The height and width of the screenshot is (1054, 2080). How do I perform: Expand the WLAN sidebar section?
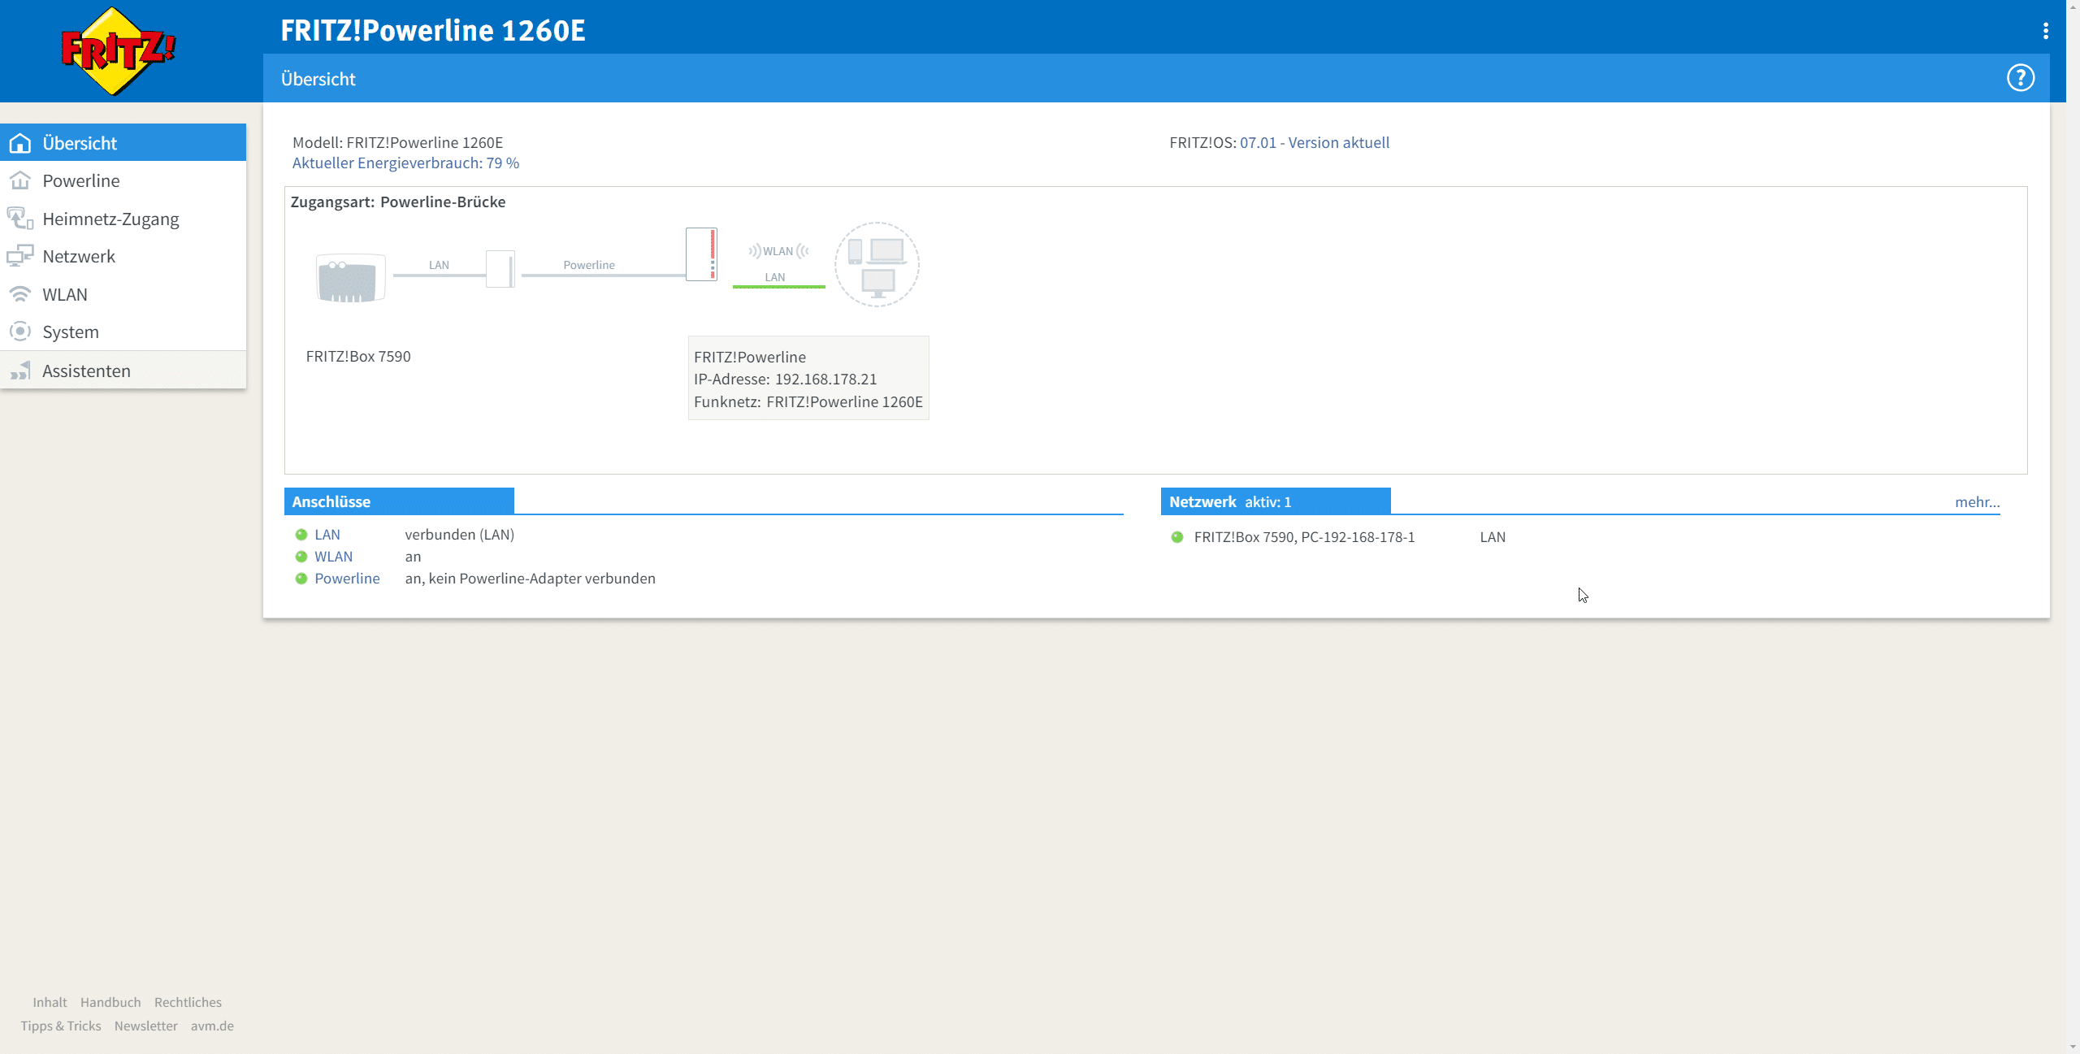coord(65,294)
